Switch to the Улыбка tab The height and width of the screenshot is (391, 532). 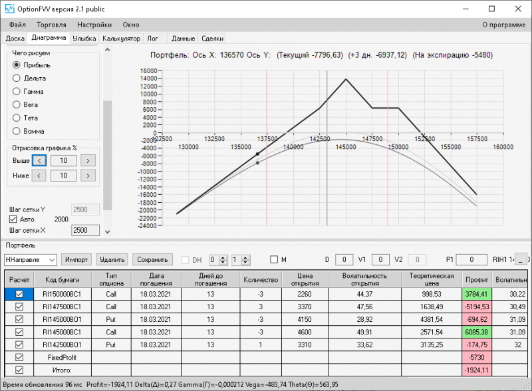tap(84, 39)
